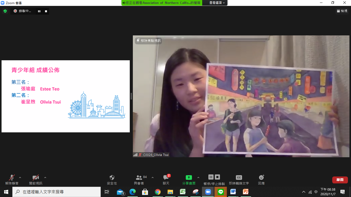The height and width of the screenshot is (197, 351).
Task: Open Reactions (回應) emoji icon
Action: pyautogui.click(x=261, y=178)
